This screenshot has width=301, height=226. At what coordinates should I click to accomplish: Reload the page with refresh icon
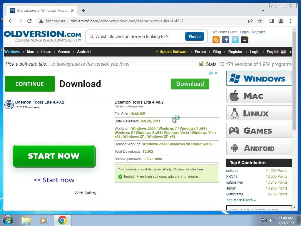pyautogui.click(x=29, y=21)
